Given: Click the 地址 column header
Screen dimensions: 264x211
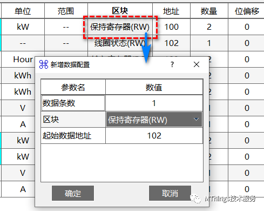Looking at the screenshot, I should 171,11.
